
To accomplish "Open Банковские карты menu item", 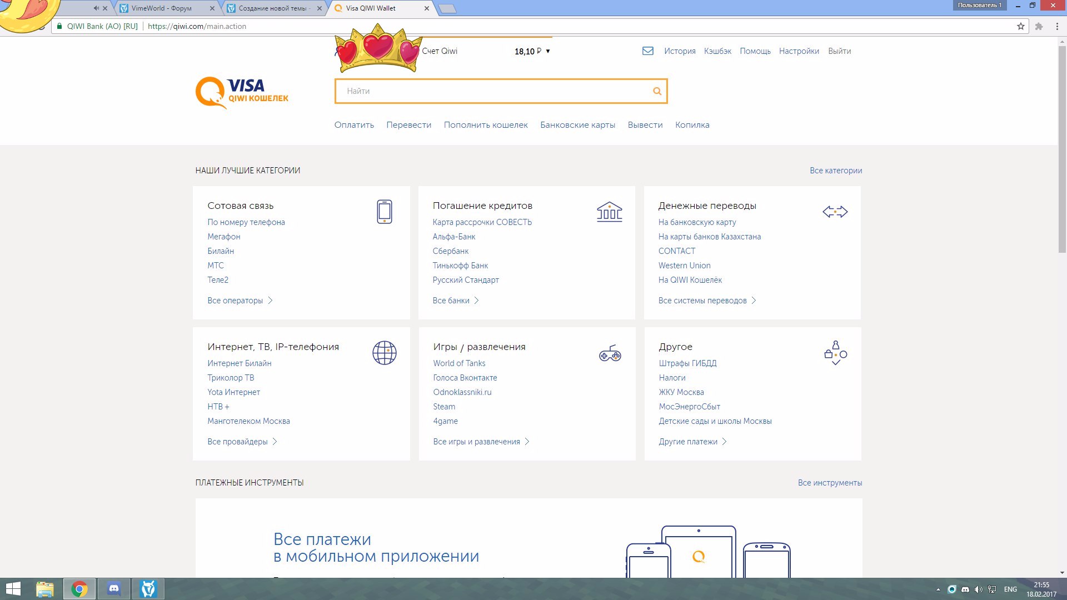I will click(x=577, y=125).
